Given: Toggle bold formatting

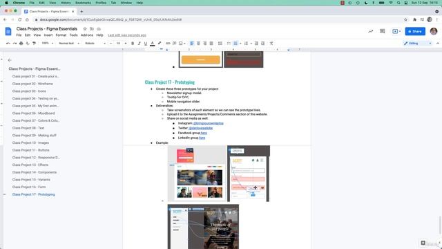Looking at the screenshot, I should 133,44.
